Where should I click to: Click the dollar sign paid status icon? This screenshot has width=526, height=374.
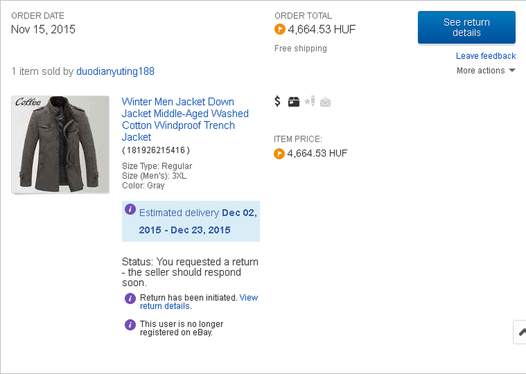tap(278, 101)
